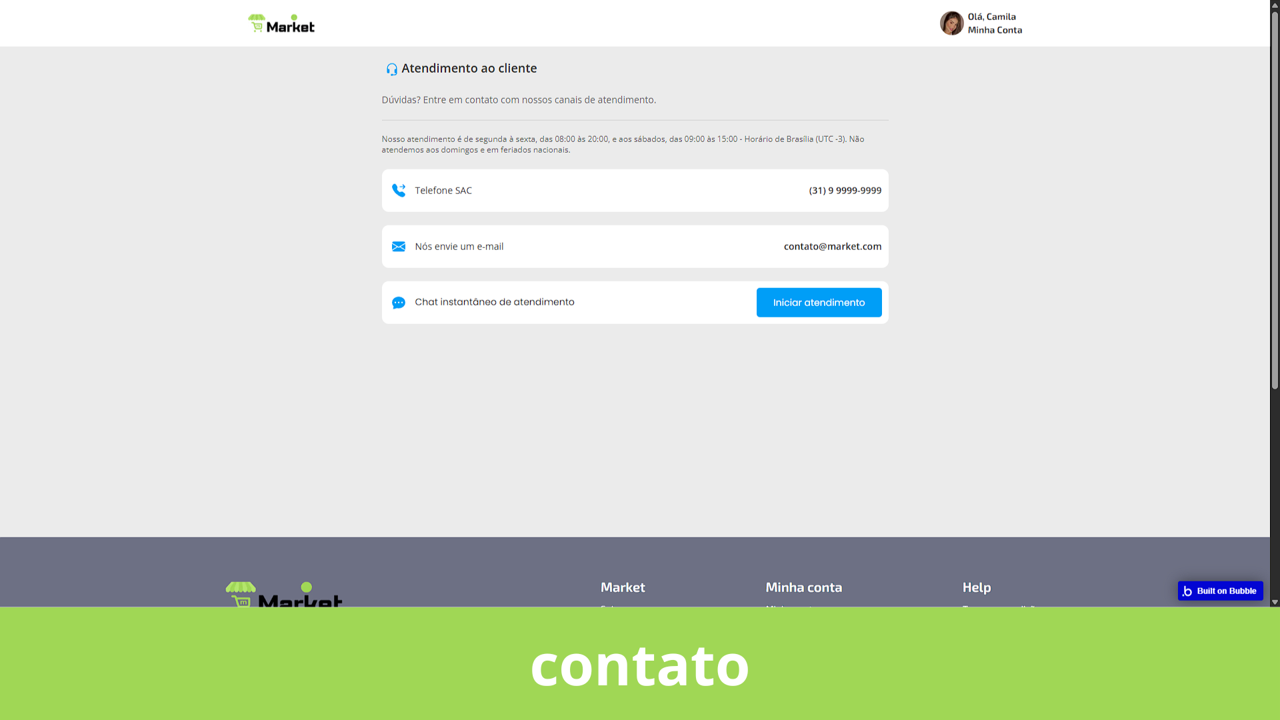The image size is (1280, 720).
Task: Click the chat bubble icon
Action: (399, 303)
